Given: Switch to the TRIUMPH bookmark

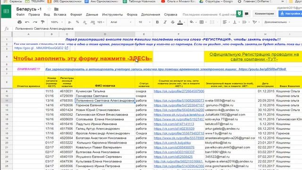Looking at the screenshot, I should pyautogui.click(x=35, y=1).
